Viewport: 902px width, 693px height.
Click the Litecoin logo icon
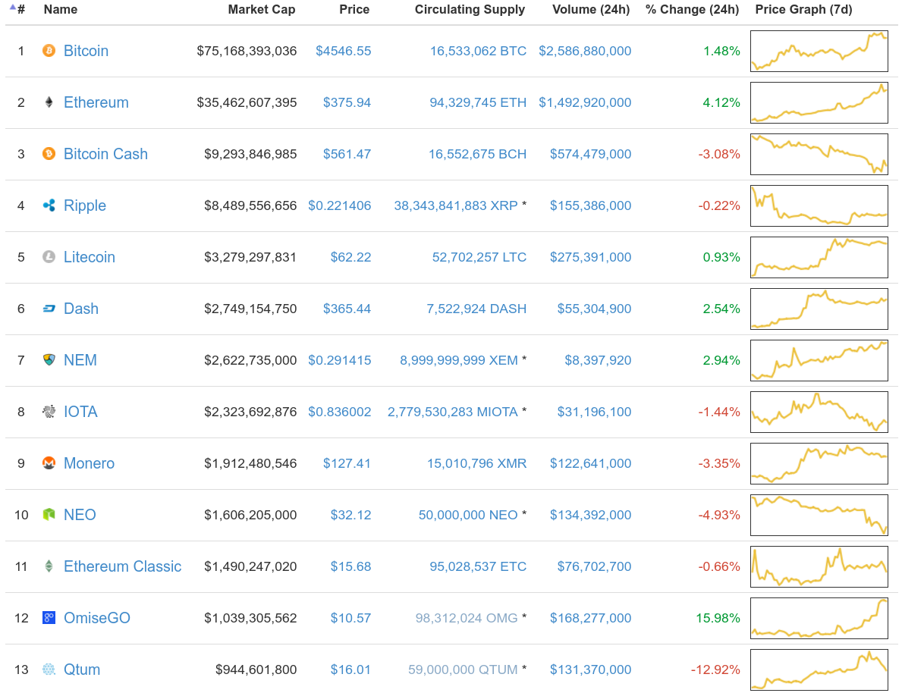(x=49, y=256)
